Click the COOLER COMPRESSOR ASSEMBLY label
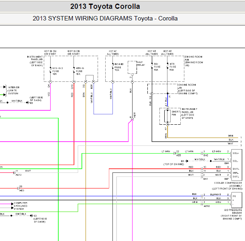Screen dimensions: 245x241 click(228, 186)
